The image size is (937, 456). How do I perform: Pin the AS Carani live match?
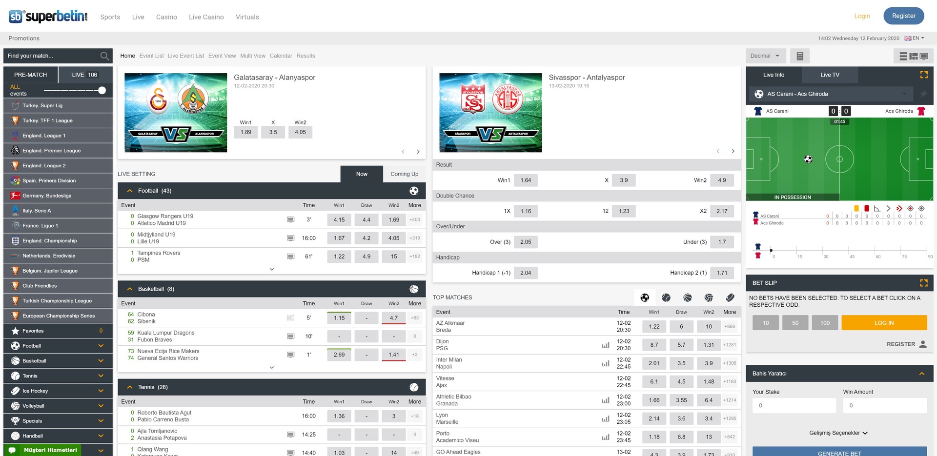click(923, 94)
